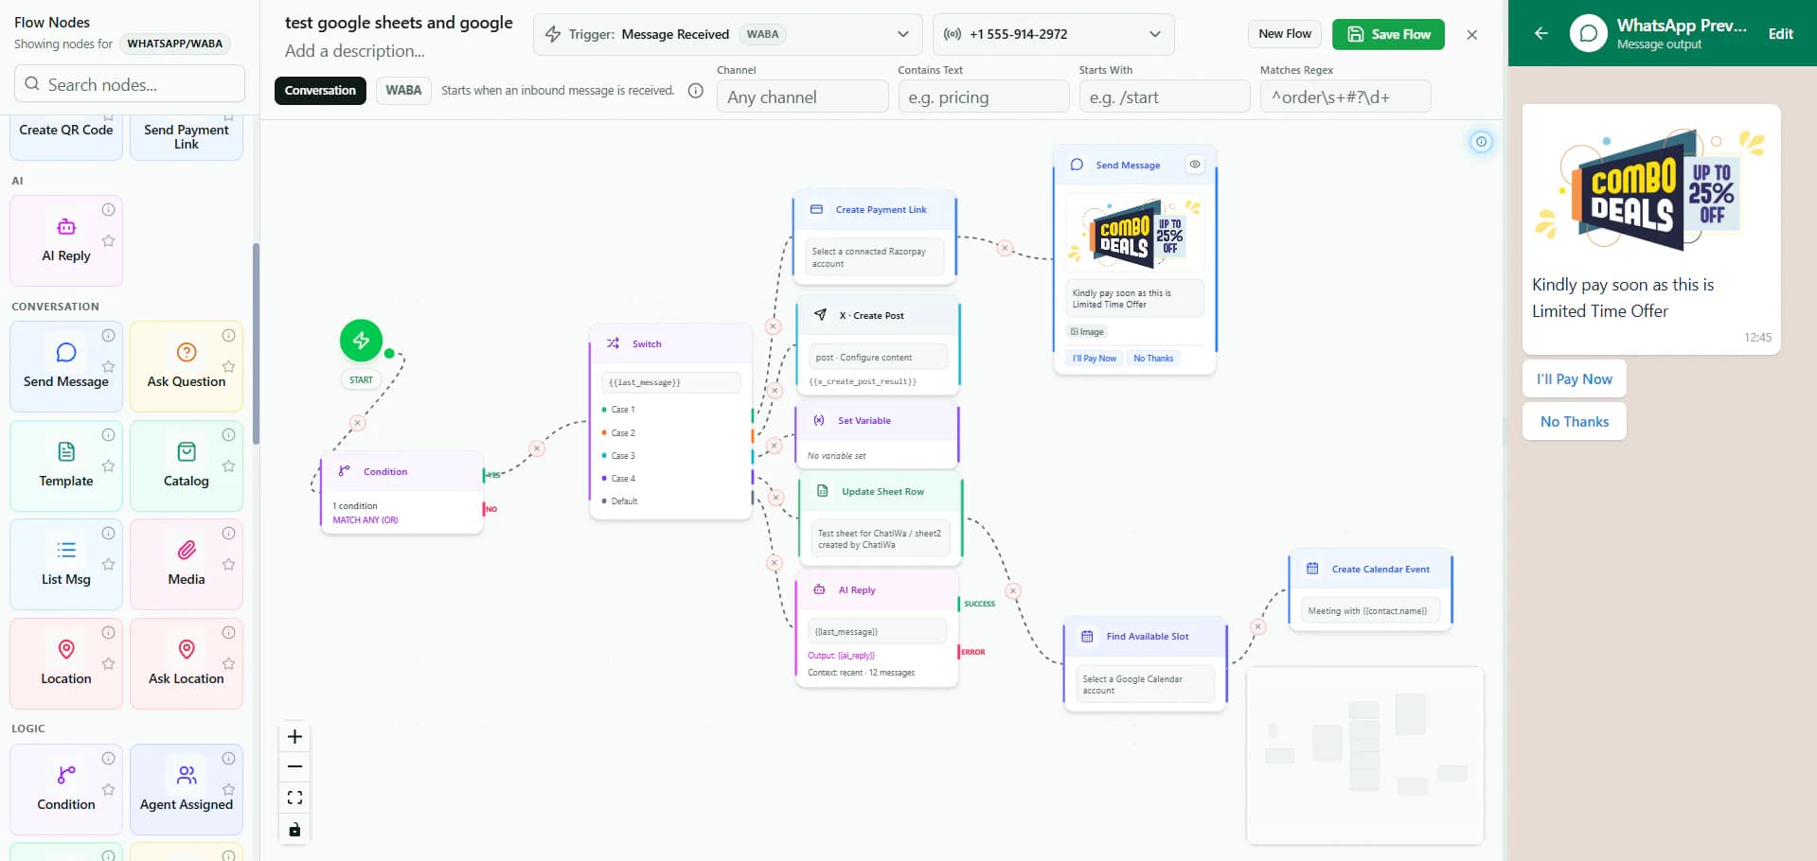Choose the Ask Question node
This screenshot has width=1817, height=861.
pos(187,366)
